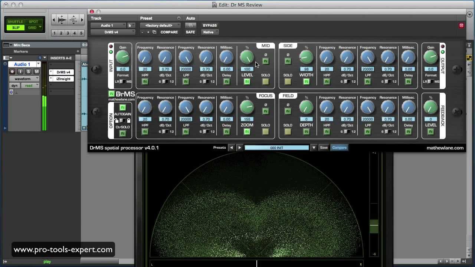475x267 pixels.
Task: Toggle the FEEDBACK LEVEL IN button
Action: pos(430,132)
